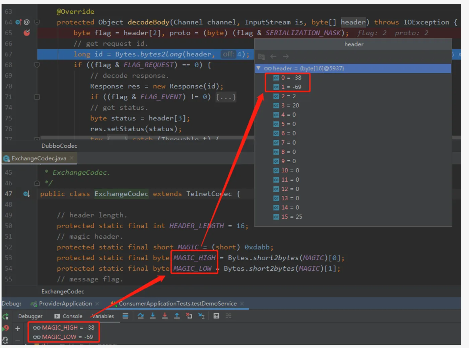The height and width of the screenshot is (348, 469).
Task: Click line number 52 in gutter
Action: tap(8, 247)
